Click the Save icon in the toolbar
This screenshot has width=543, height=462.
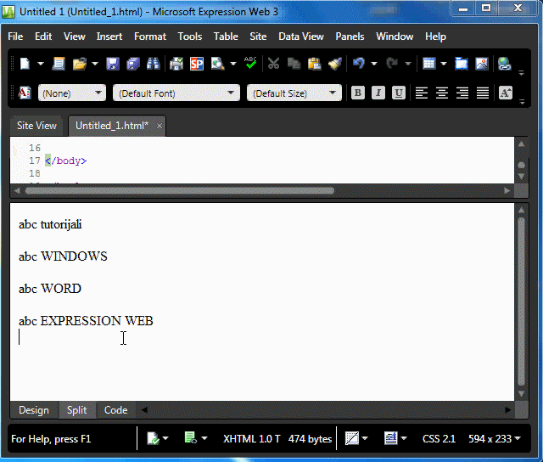pos(114,64)
